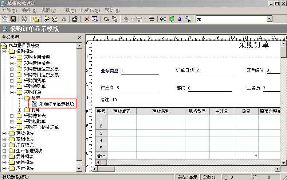Click the 00 numbering icon

[x=163, y=19]
